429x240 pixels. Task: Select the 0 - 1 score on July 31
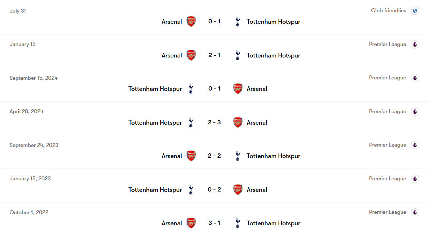[214, 22]
